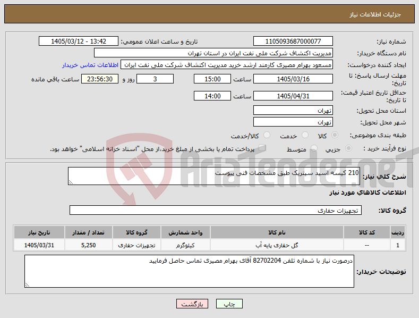
Task: Click the request creator name field
Action: point(227,65)
